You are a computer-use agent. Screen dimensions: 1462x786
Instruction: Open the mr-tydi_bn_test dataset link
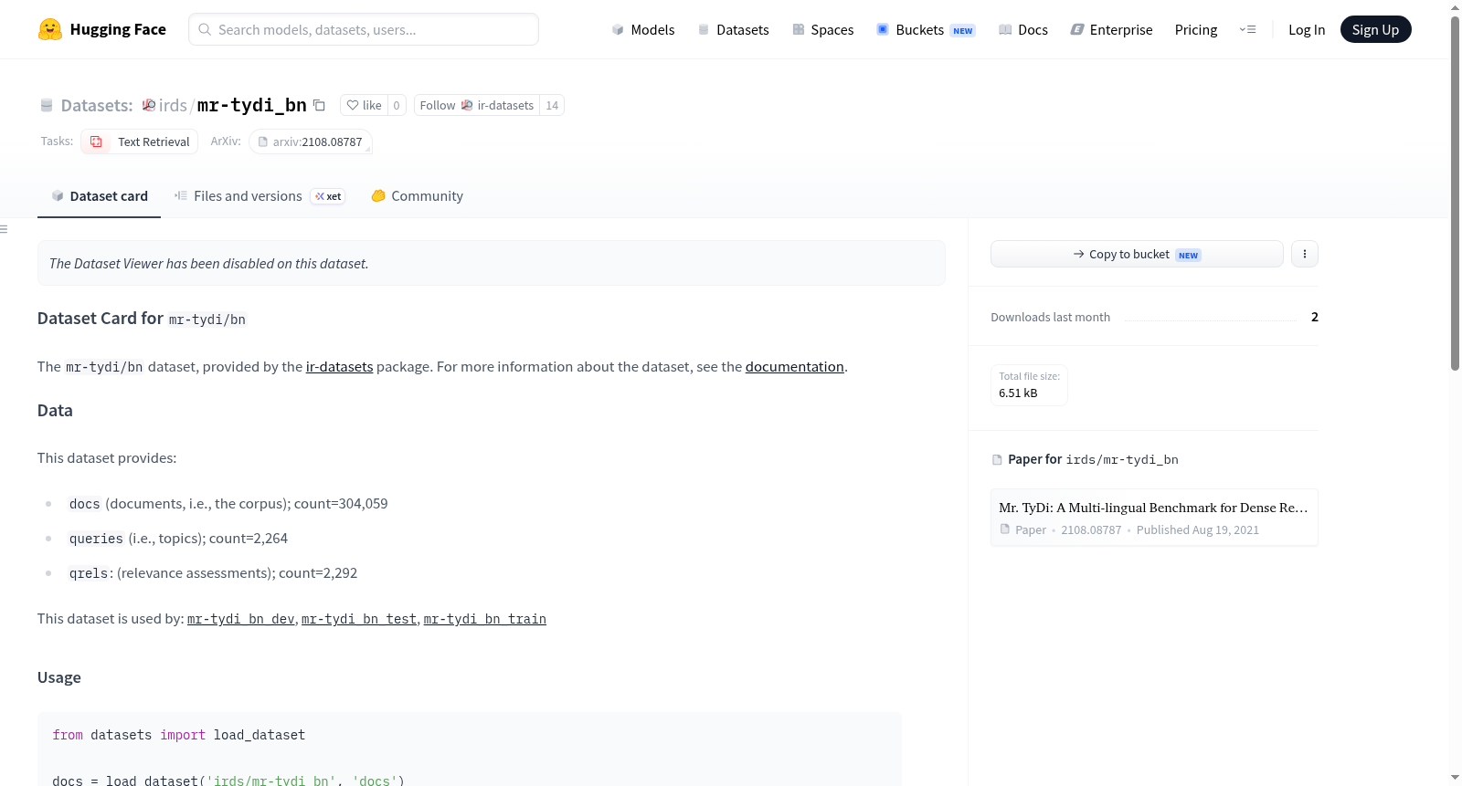(x=359, y=619)
